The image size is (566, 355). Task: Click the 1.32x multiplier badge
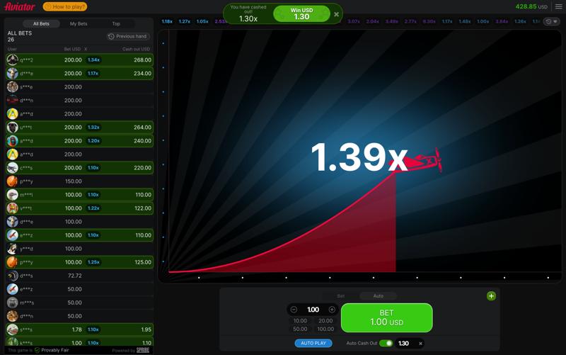tap(93, 128)
